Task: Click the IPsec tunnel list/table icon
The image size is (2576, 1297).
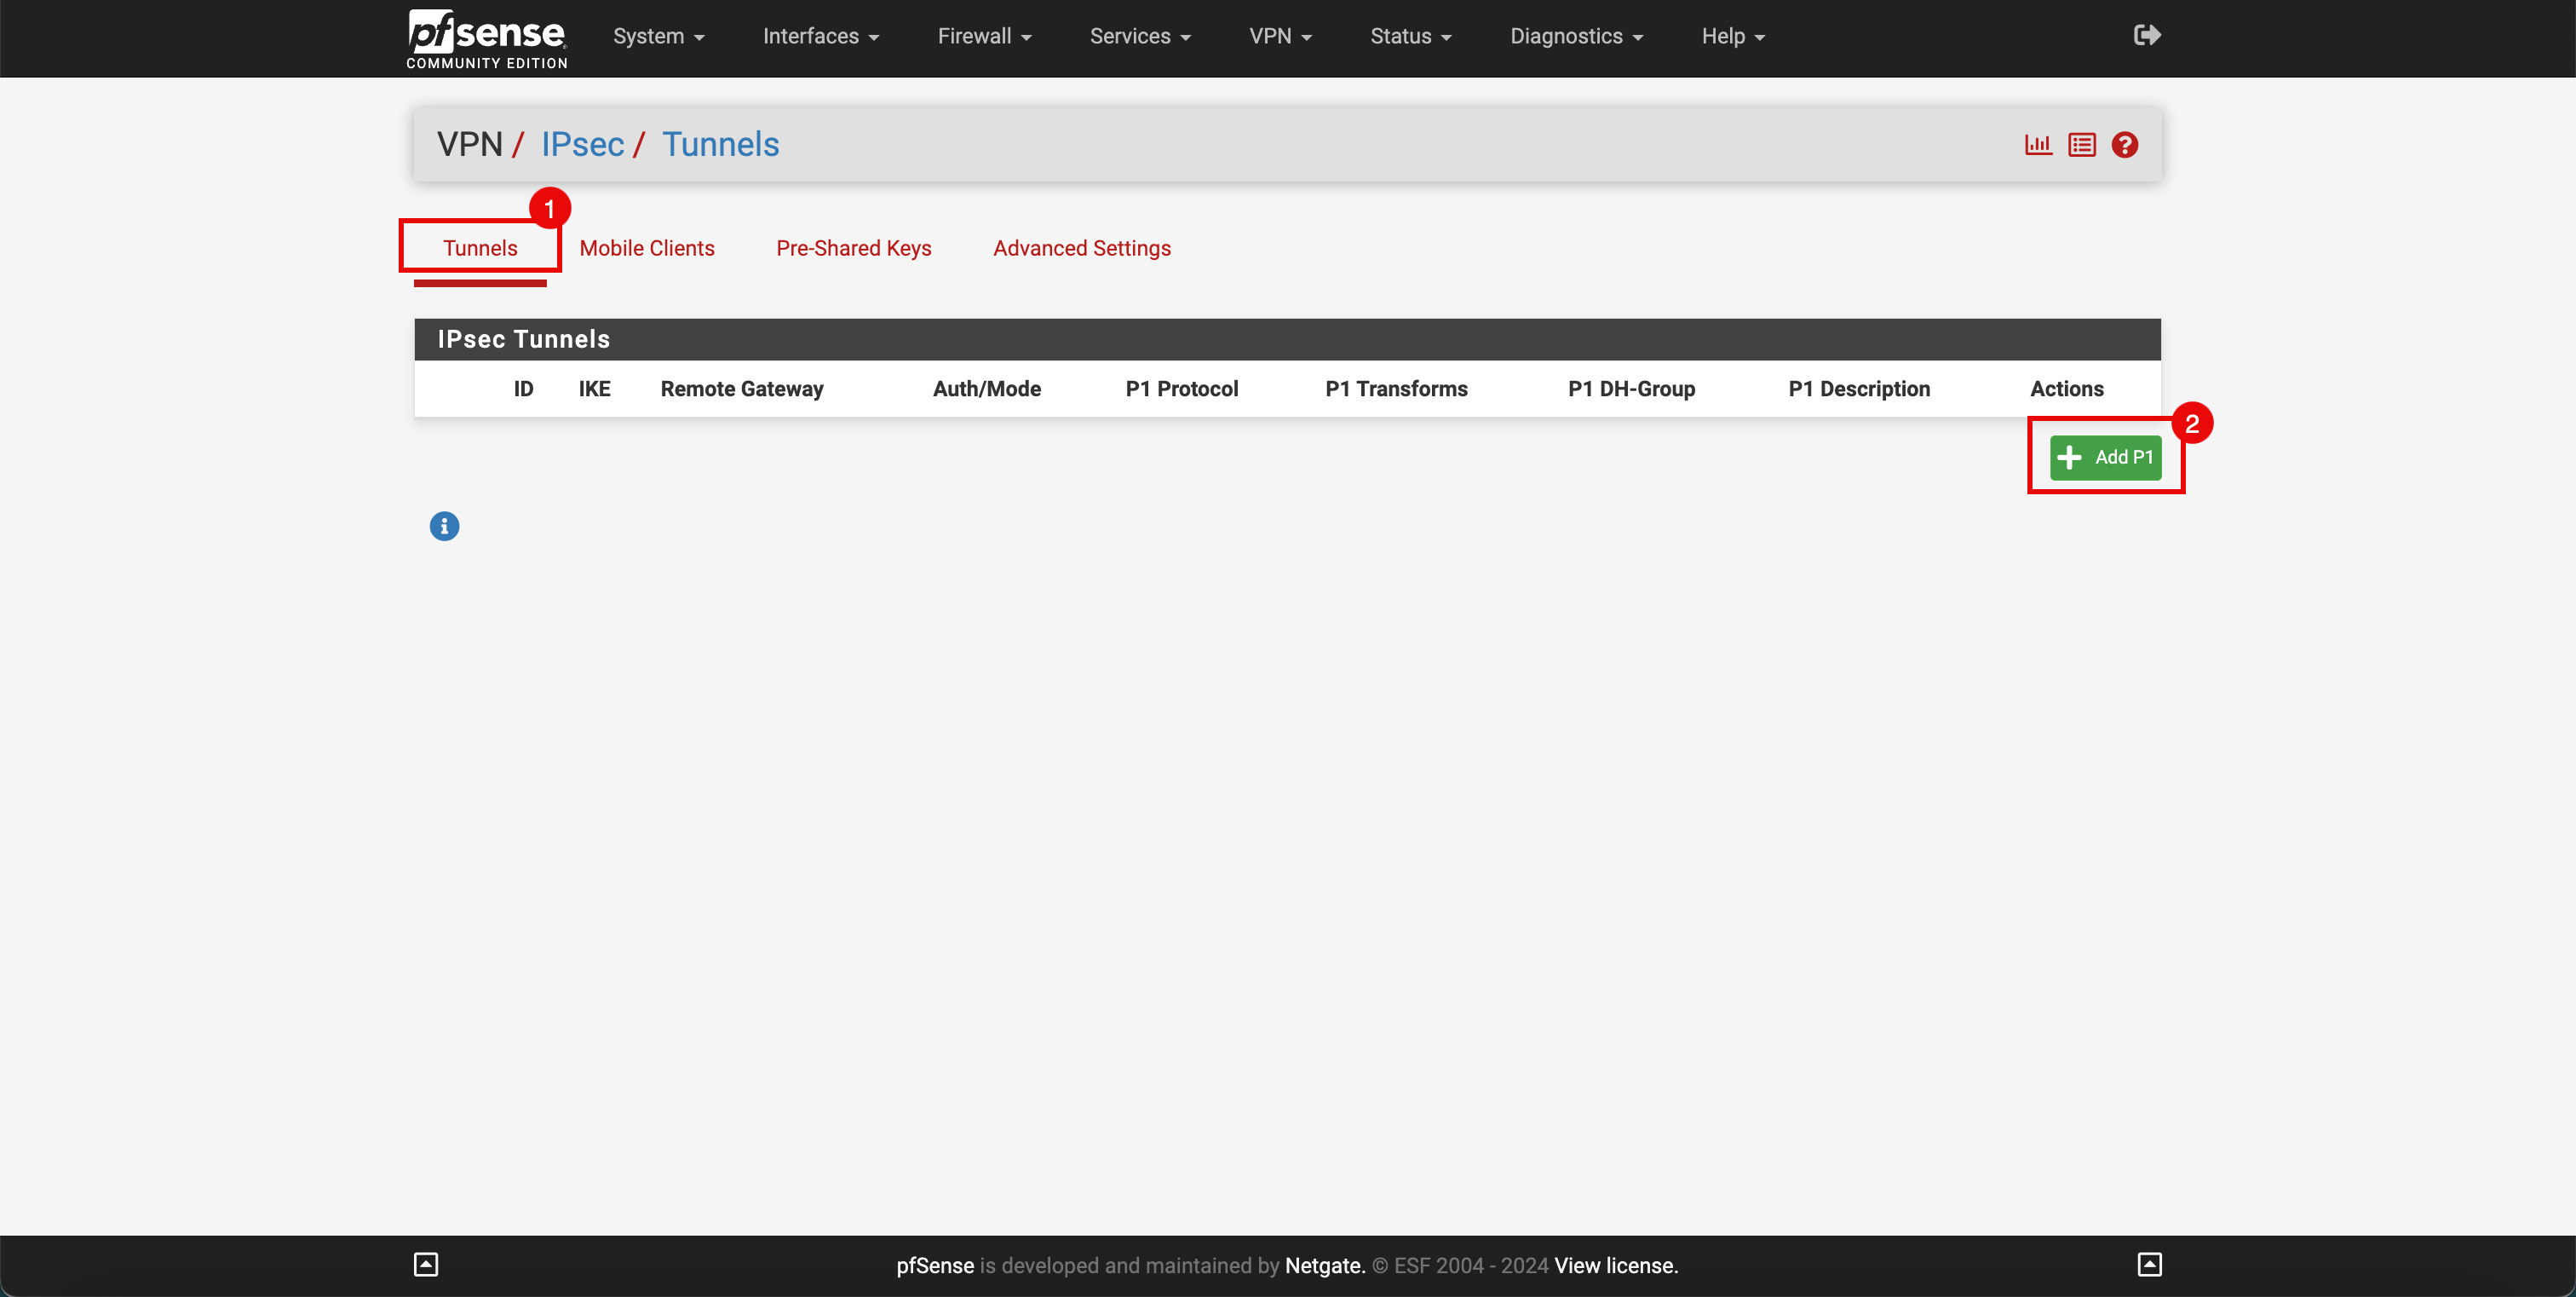Action: coord(2082,144)
